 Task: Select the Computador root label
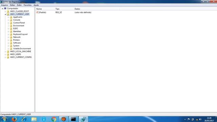click(13, 8)
